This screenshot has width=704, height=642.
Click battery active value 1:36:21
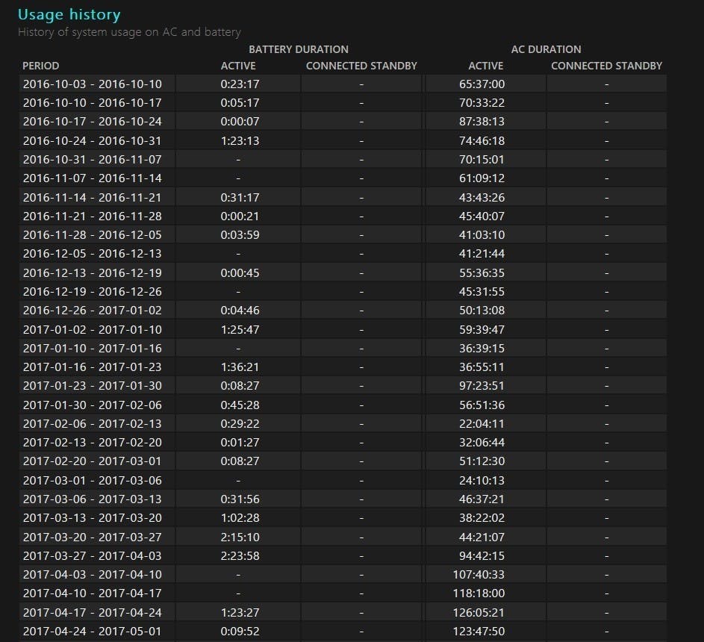238,367
